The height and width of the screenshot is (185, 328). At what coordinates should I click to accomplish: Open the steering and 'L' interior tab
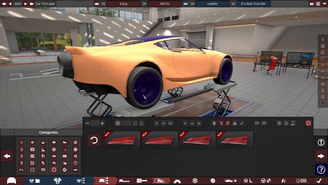click(x=248, y=180)
